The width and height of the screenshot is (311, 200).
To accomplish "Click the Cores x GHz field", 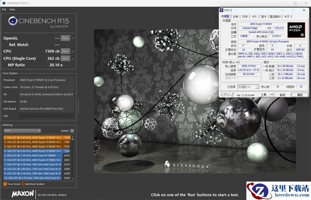I will pos(47,87).
